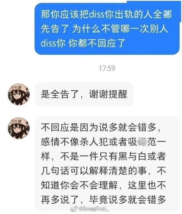Tap the line 知道你会不会理解，这里也不
The height and width of the screenshot is (214, 182).
103,185
